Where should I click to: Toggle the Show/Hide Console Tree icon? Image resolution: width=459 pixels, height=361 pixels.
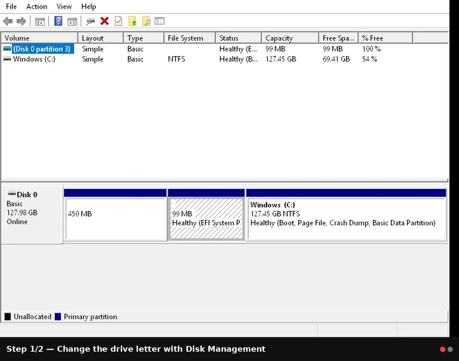tap(40, 22)
